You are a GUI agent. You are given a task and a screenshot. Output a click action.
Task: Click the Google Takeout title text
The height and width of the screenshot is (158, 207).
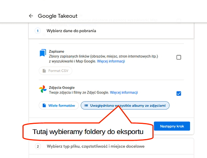pos(57,16)
